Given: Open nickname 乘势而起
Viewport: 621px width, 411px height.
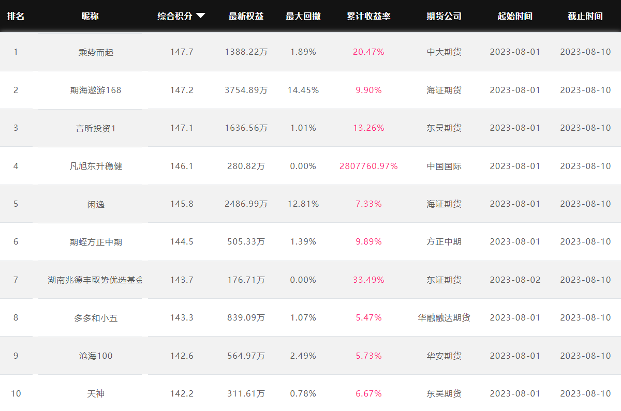Looking at the screenshot, I should tap(96, 52).
